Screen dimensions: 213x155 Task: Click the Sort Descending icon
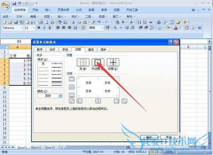145,22
